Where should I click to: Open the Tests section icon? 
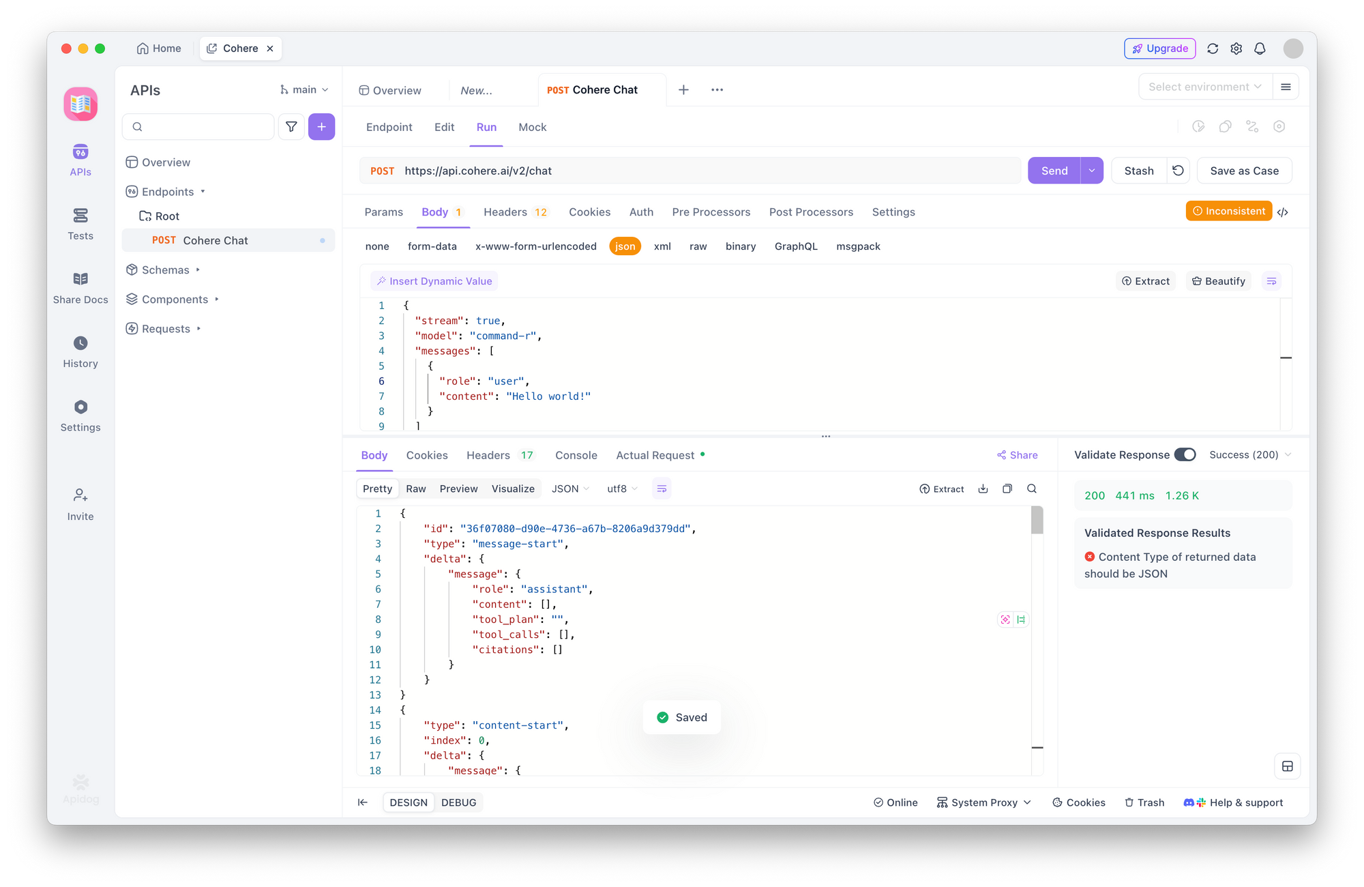pyautogui.click(x=80, y=216)
